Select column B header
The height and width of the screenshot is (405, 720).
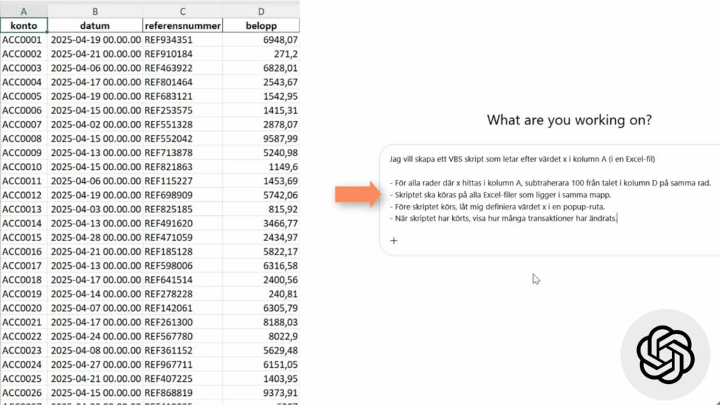click(95, 11)
